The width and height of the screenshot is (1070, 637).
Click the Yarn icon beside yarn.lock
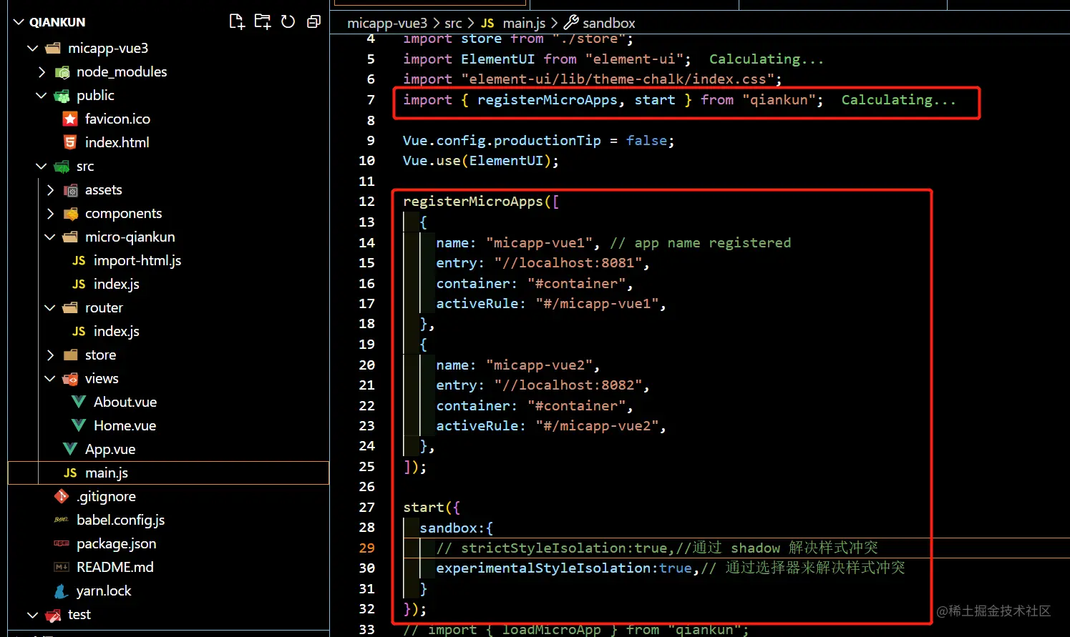point(62,591)
